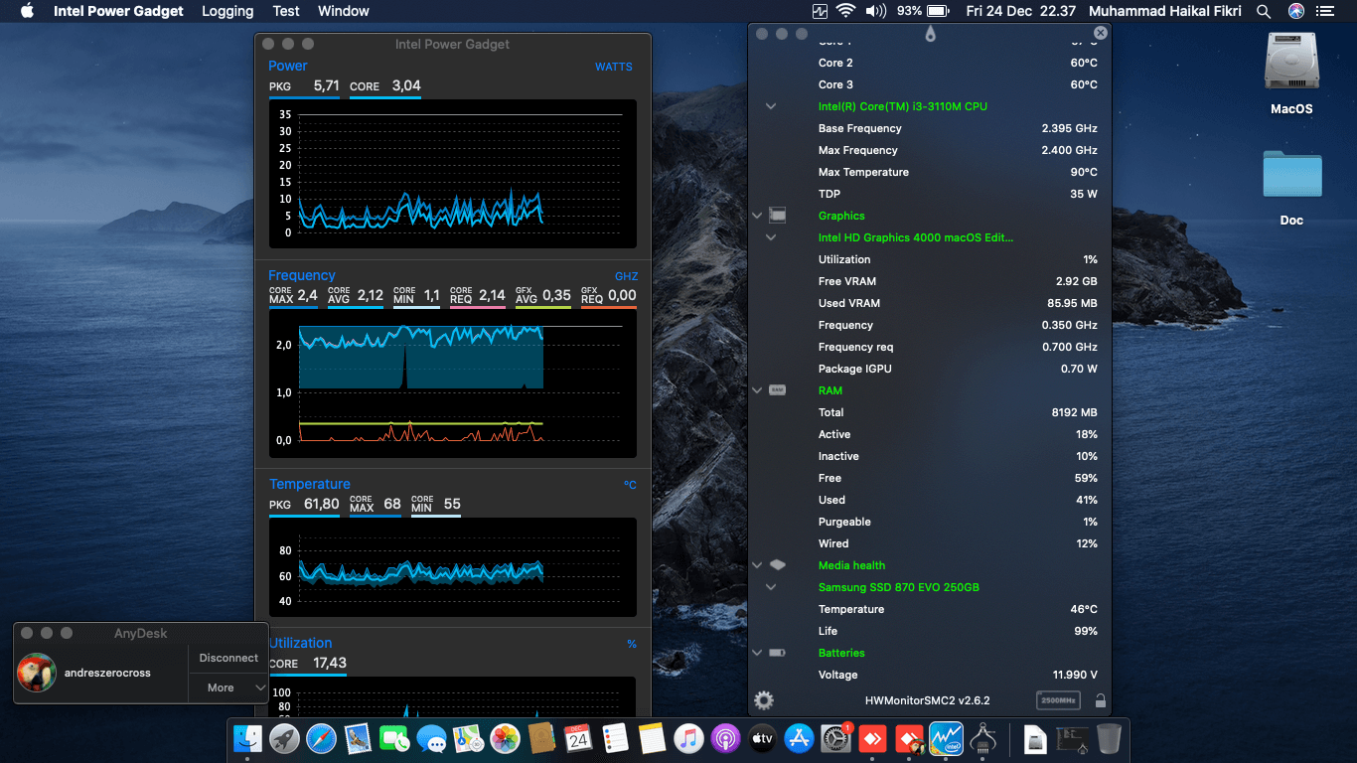The image size is (1357, 763).
Task: Open the Wi-Fi status menu
Action: (x=845, y=11)
